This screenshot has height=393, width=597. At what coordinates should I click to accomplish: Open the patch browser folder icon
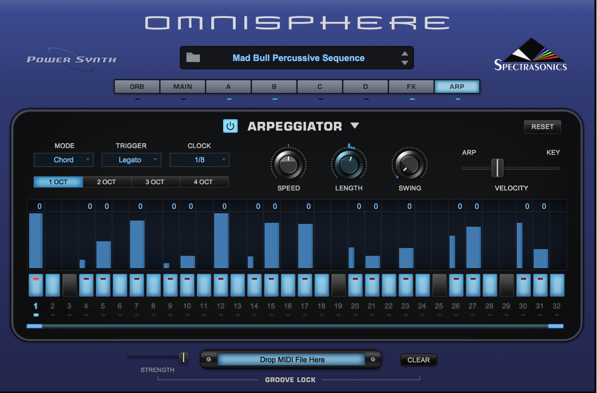click(x=193, y=57)
